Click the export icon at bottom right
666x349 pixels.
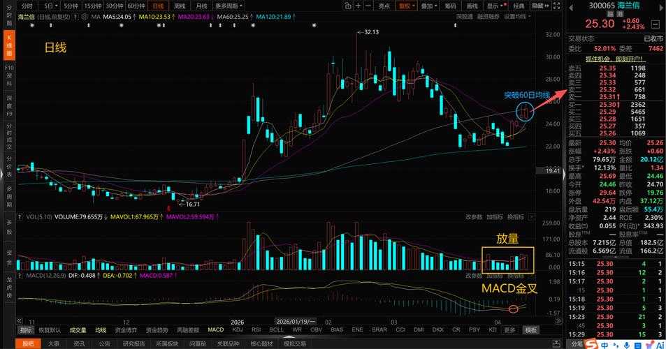click(556, 343)
